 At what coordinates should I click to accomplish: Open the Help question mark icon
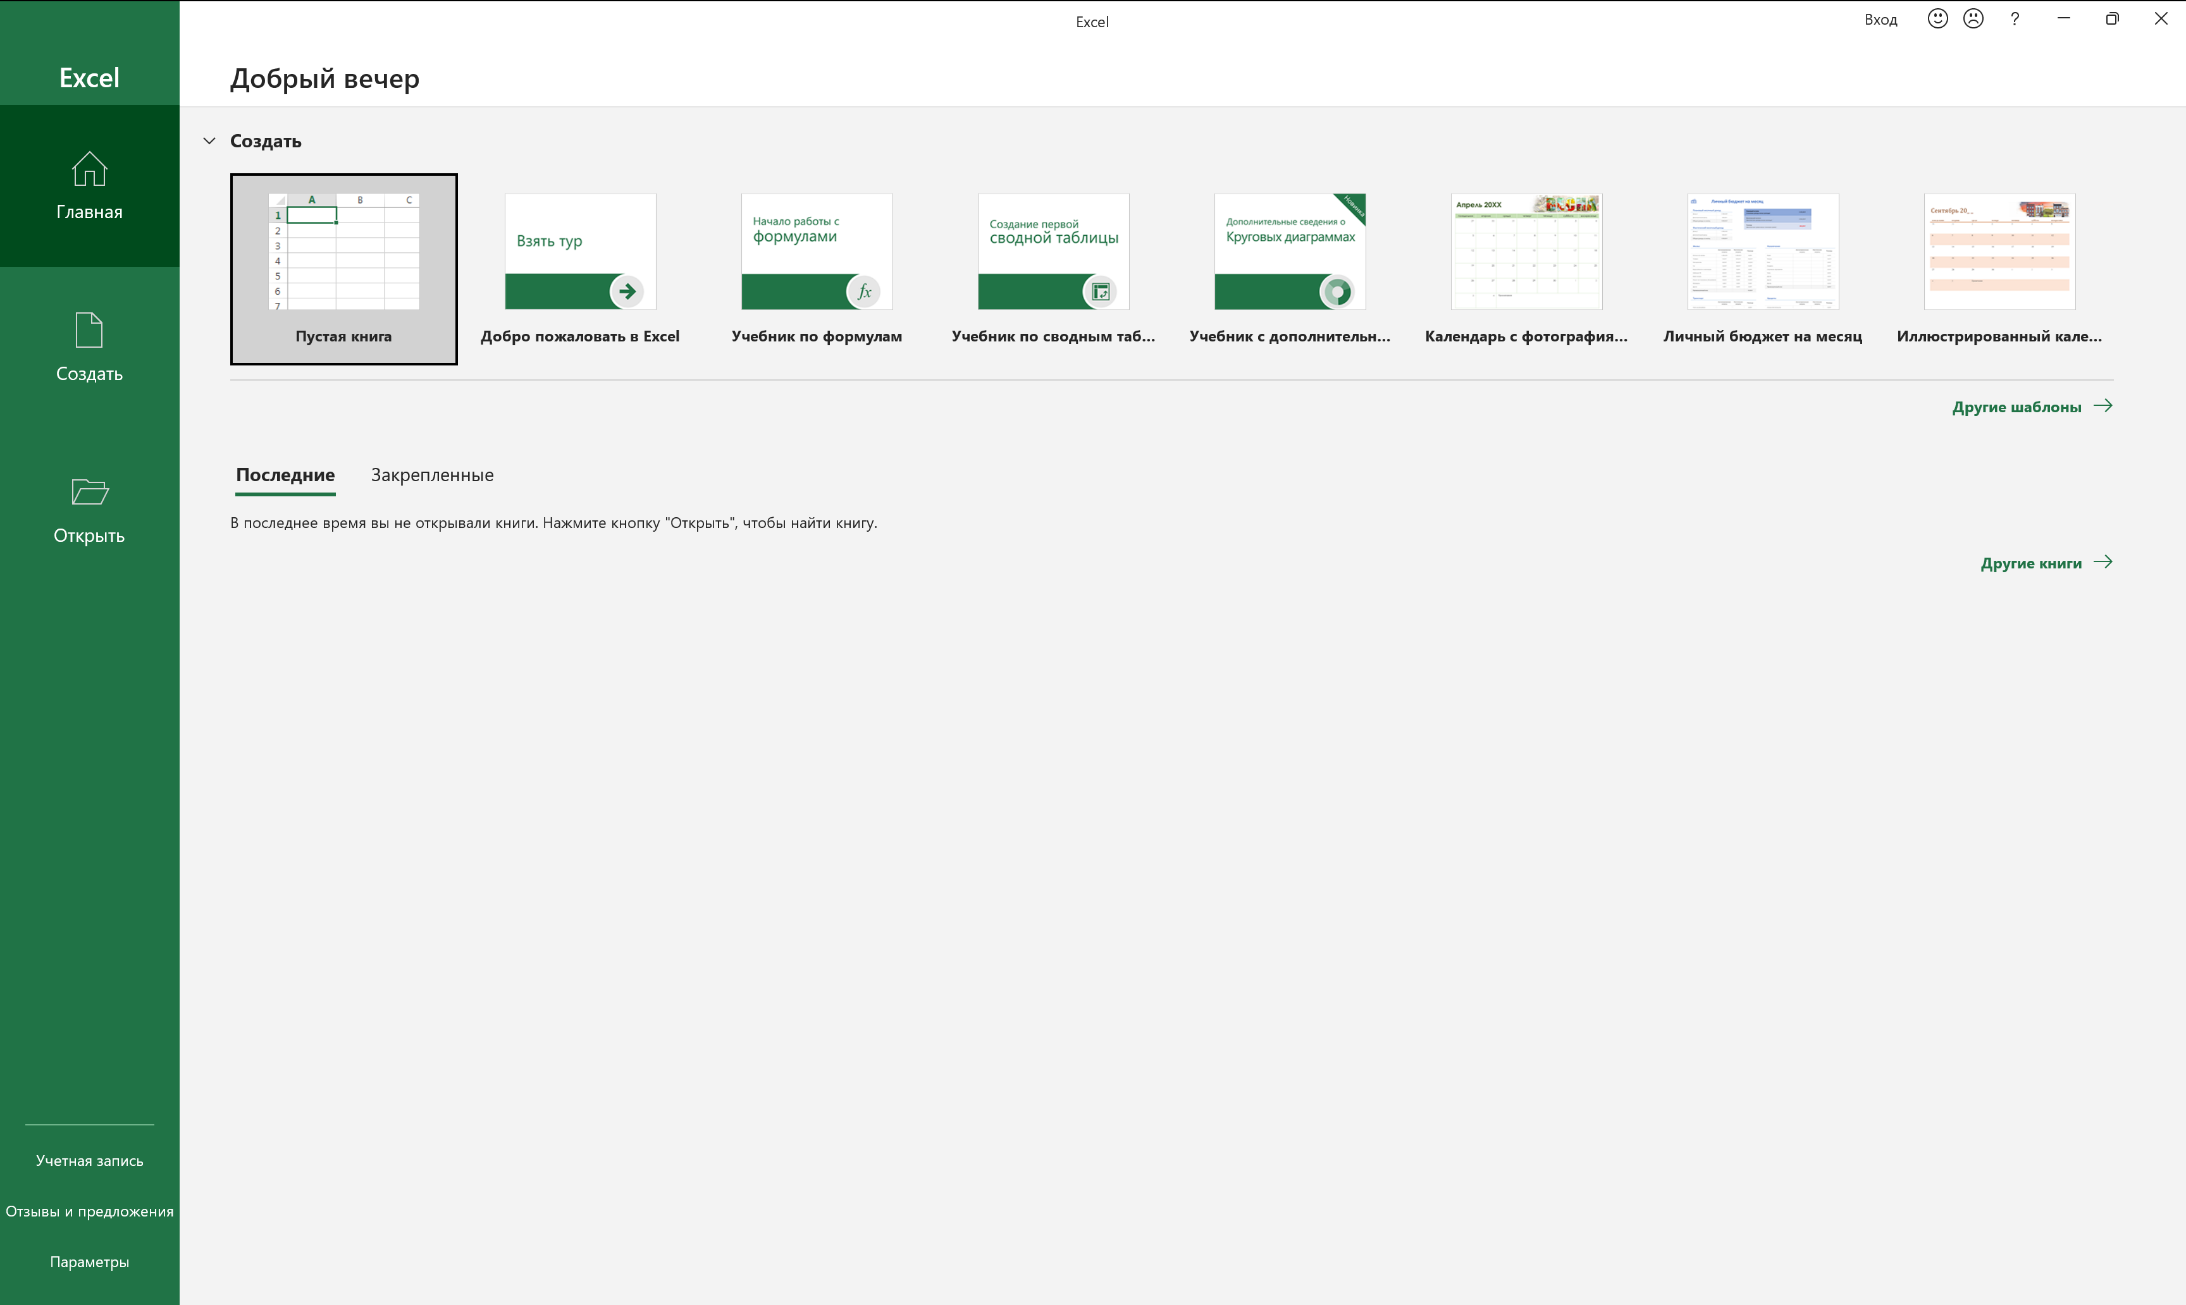click(2015, 18)
